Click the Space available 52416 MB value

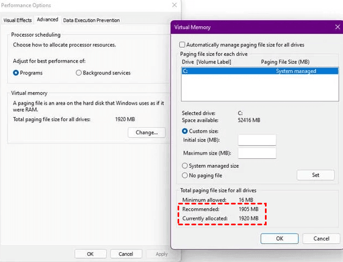(249, 120)
